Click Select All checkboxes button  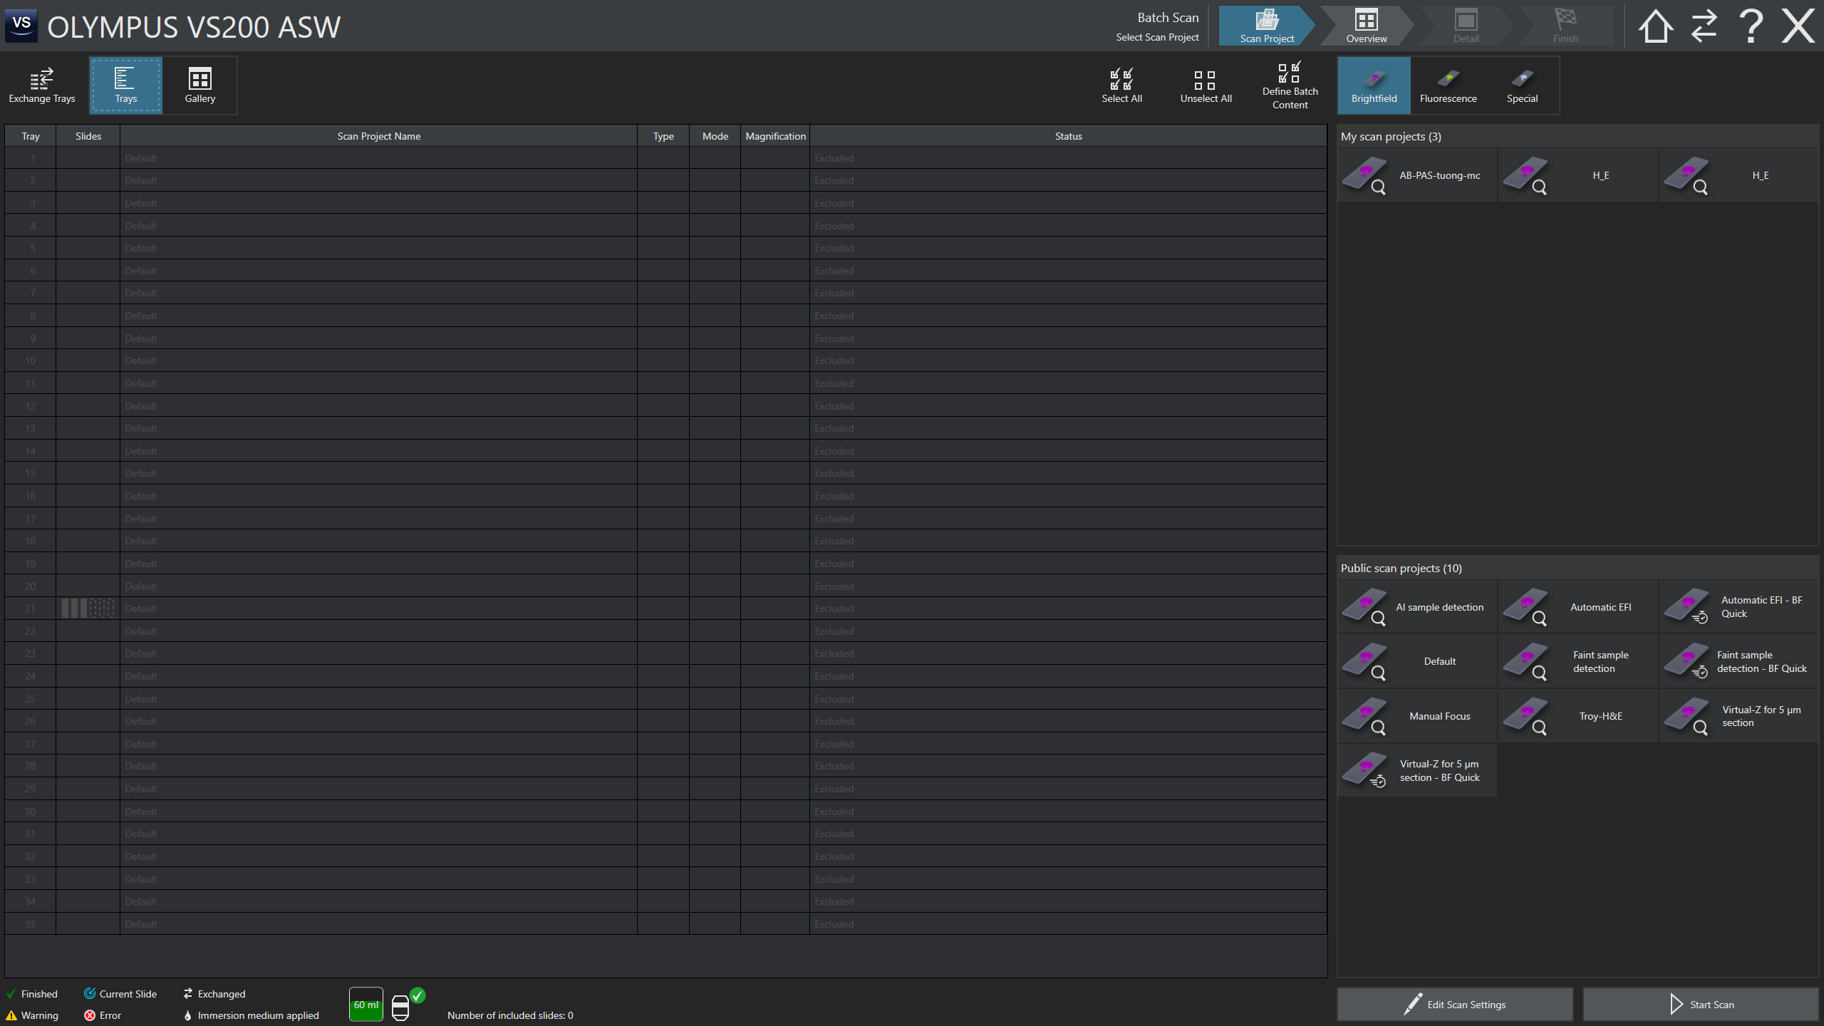pos(1121,85)
